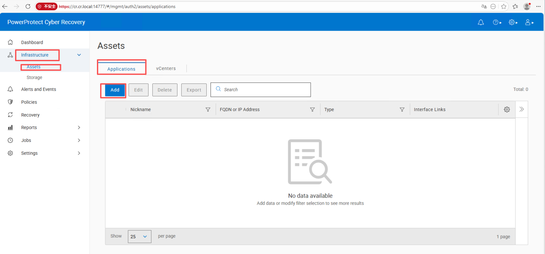Click the Add button

click(115, 90)
